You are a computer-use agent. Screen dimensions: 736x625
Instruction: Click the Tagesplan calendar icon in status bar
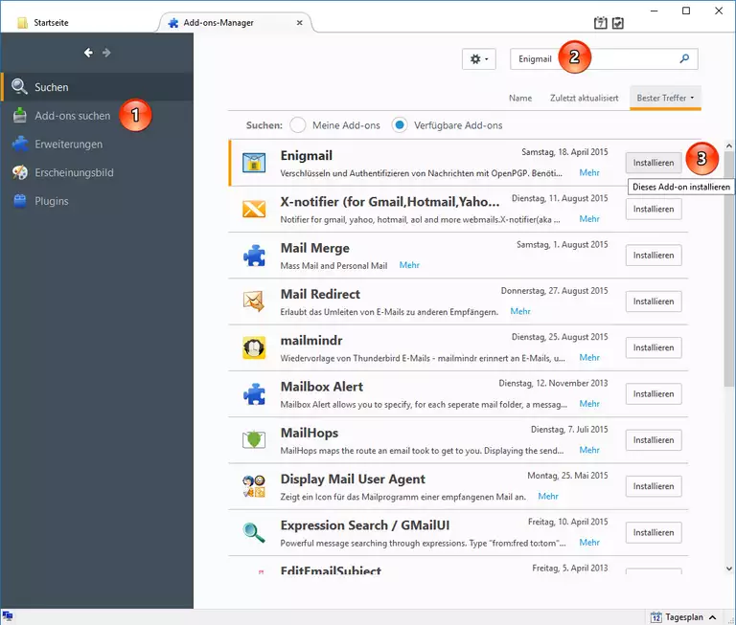(x=656, y=617)
